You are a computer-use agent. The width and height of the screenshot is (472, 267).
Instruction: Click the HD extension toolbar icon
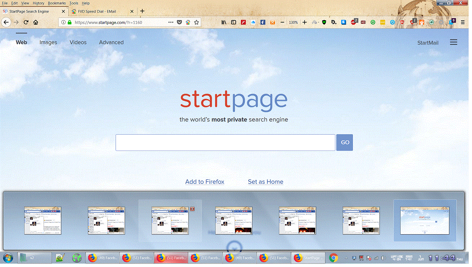click(x=363, y=22)
